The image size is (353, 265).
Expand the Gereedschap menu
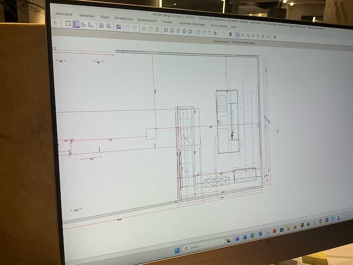[x=124, y=18]
